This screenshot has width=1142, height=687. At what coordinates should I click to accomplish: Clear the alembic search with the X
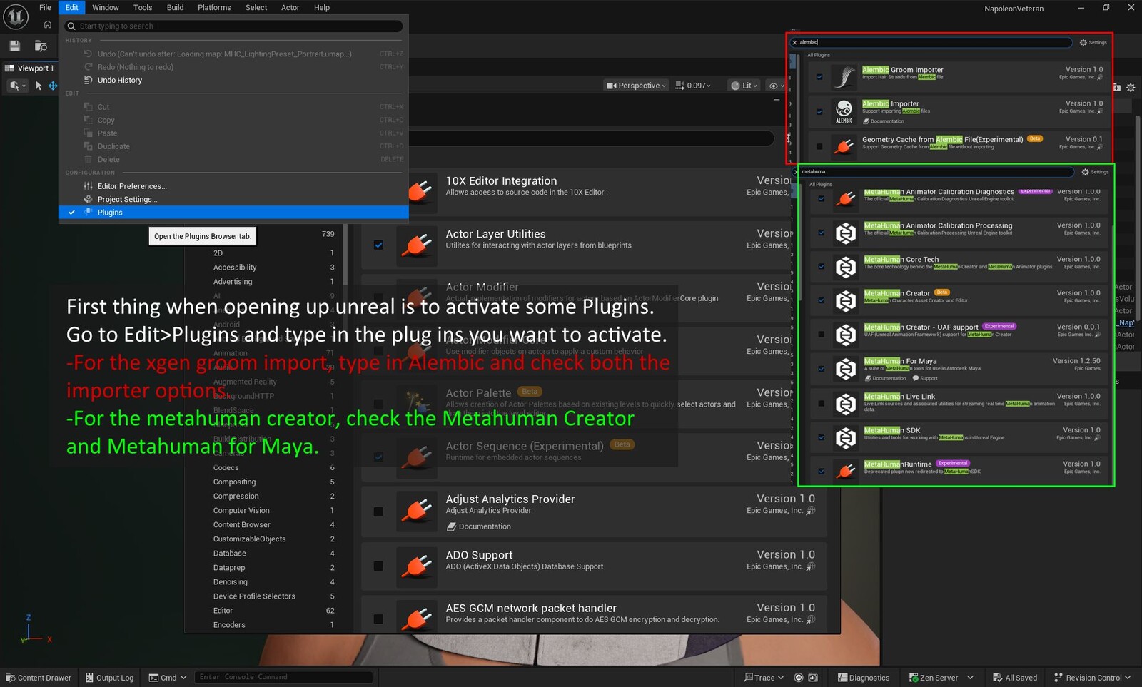pos(794,43)
